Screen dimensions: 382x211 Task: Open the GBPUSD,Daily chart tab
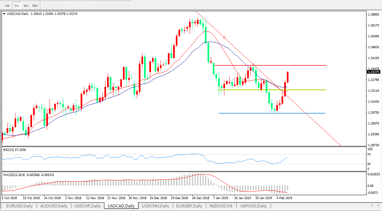[x=253, y=206]
